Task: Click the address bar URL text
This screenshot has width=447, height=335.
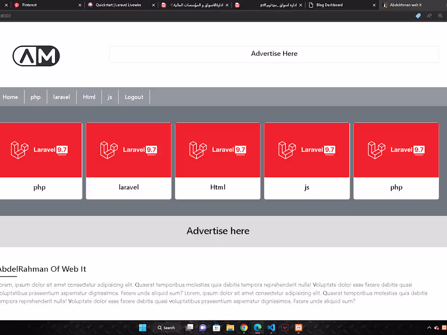Action: [5, 16]
